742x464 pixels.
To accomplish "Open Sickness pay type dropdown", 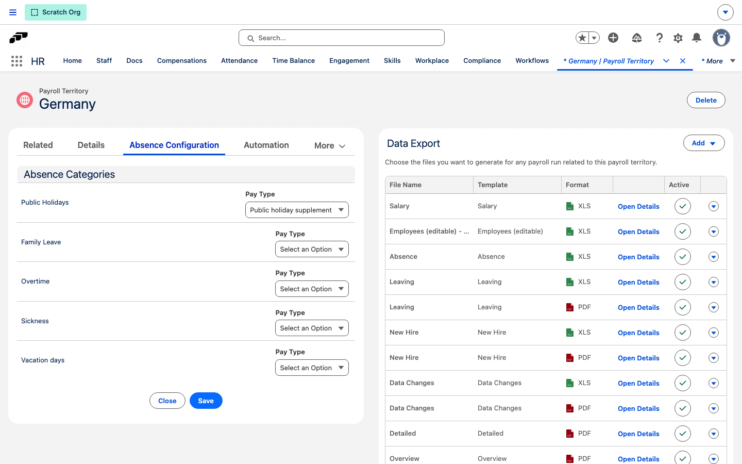I will point(312,328).
